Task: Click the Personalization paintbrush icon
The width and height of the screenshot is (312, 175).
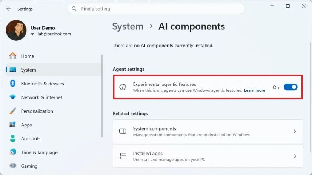Action: click(x=13, y=111)
